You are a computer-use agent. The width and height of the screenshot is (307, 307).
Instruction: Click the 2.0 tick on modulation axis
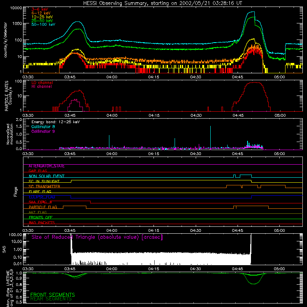[19, 120]
